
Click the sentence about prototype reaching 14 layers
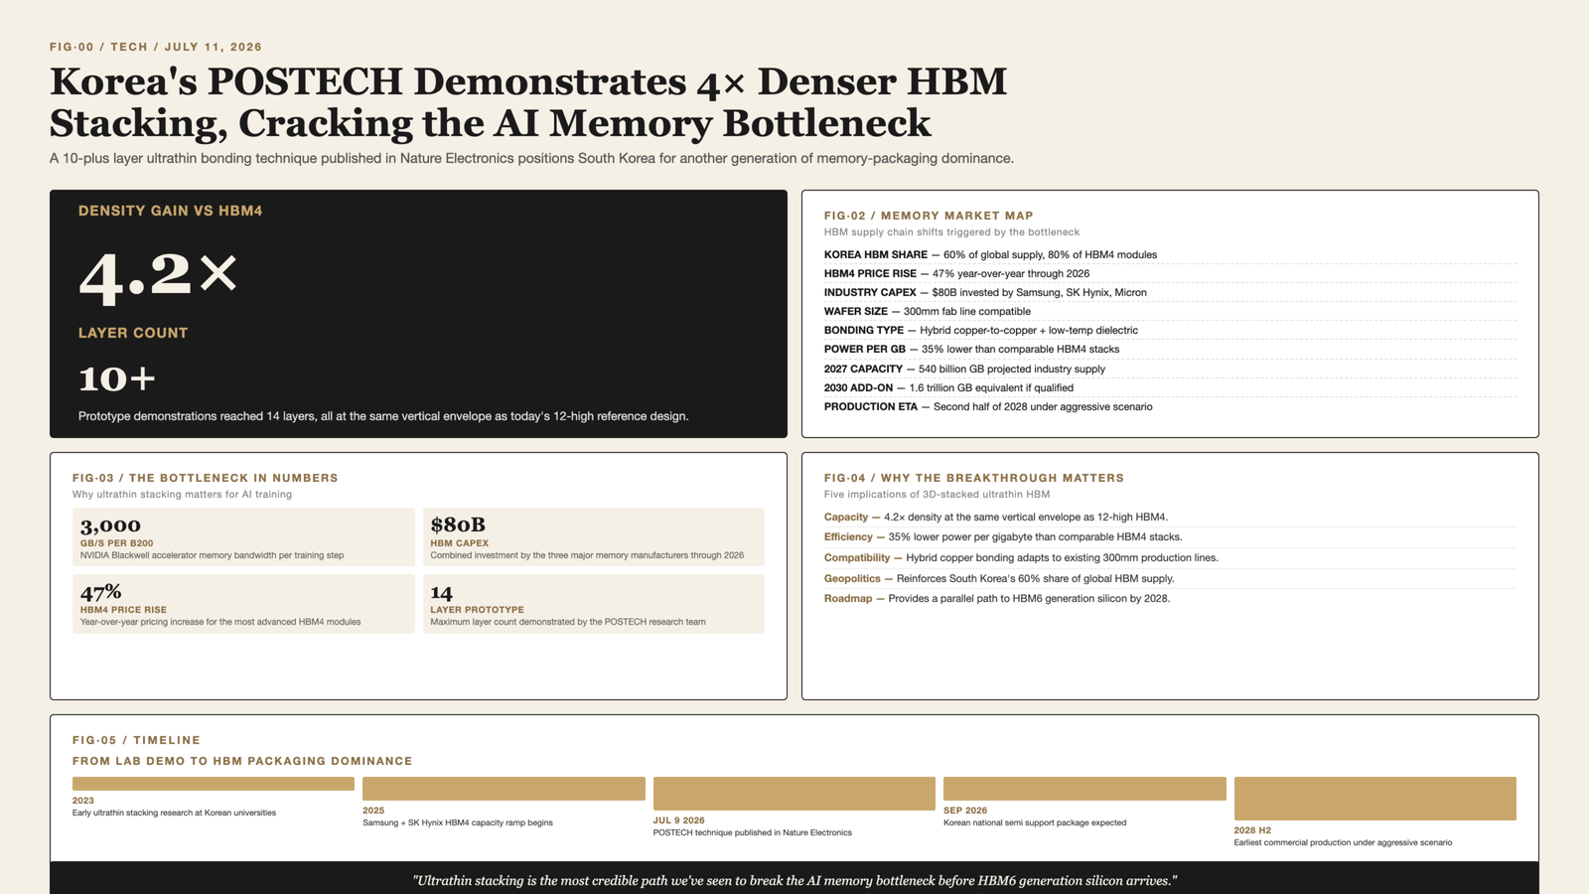(383, 416)
